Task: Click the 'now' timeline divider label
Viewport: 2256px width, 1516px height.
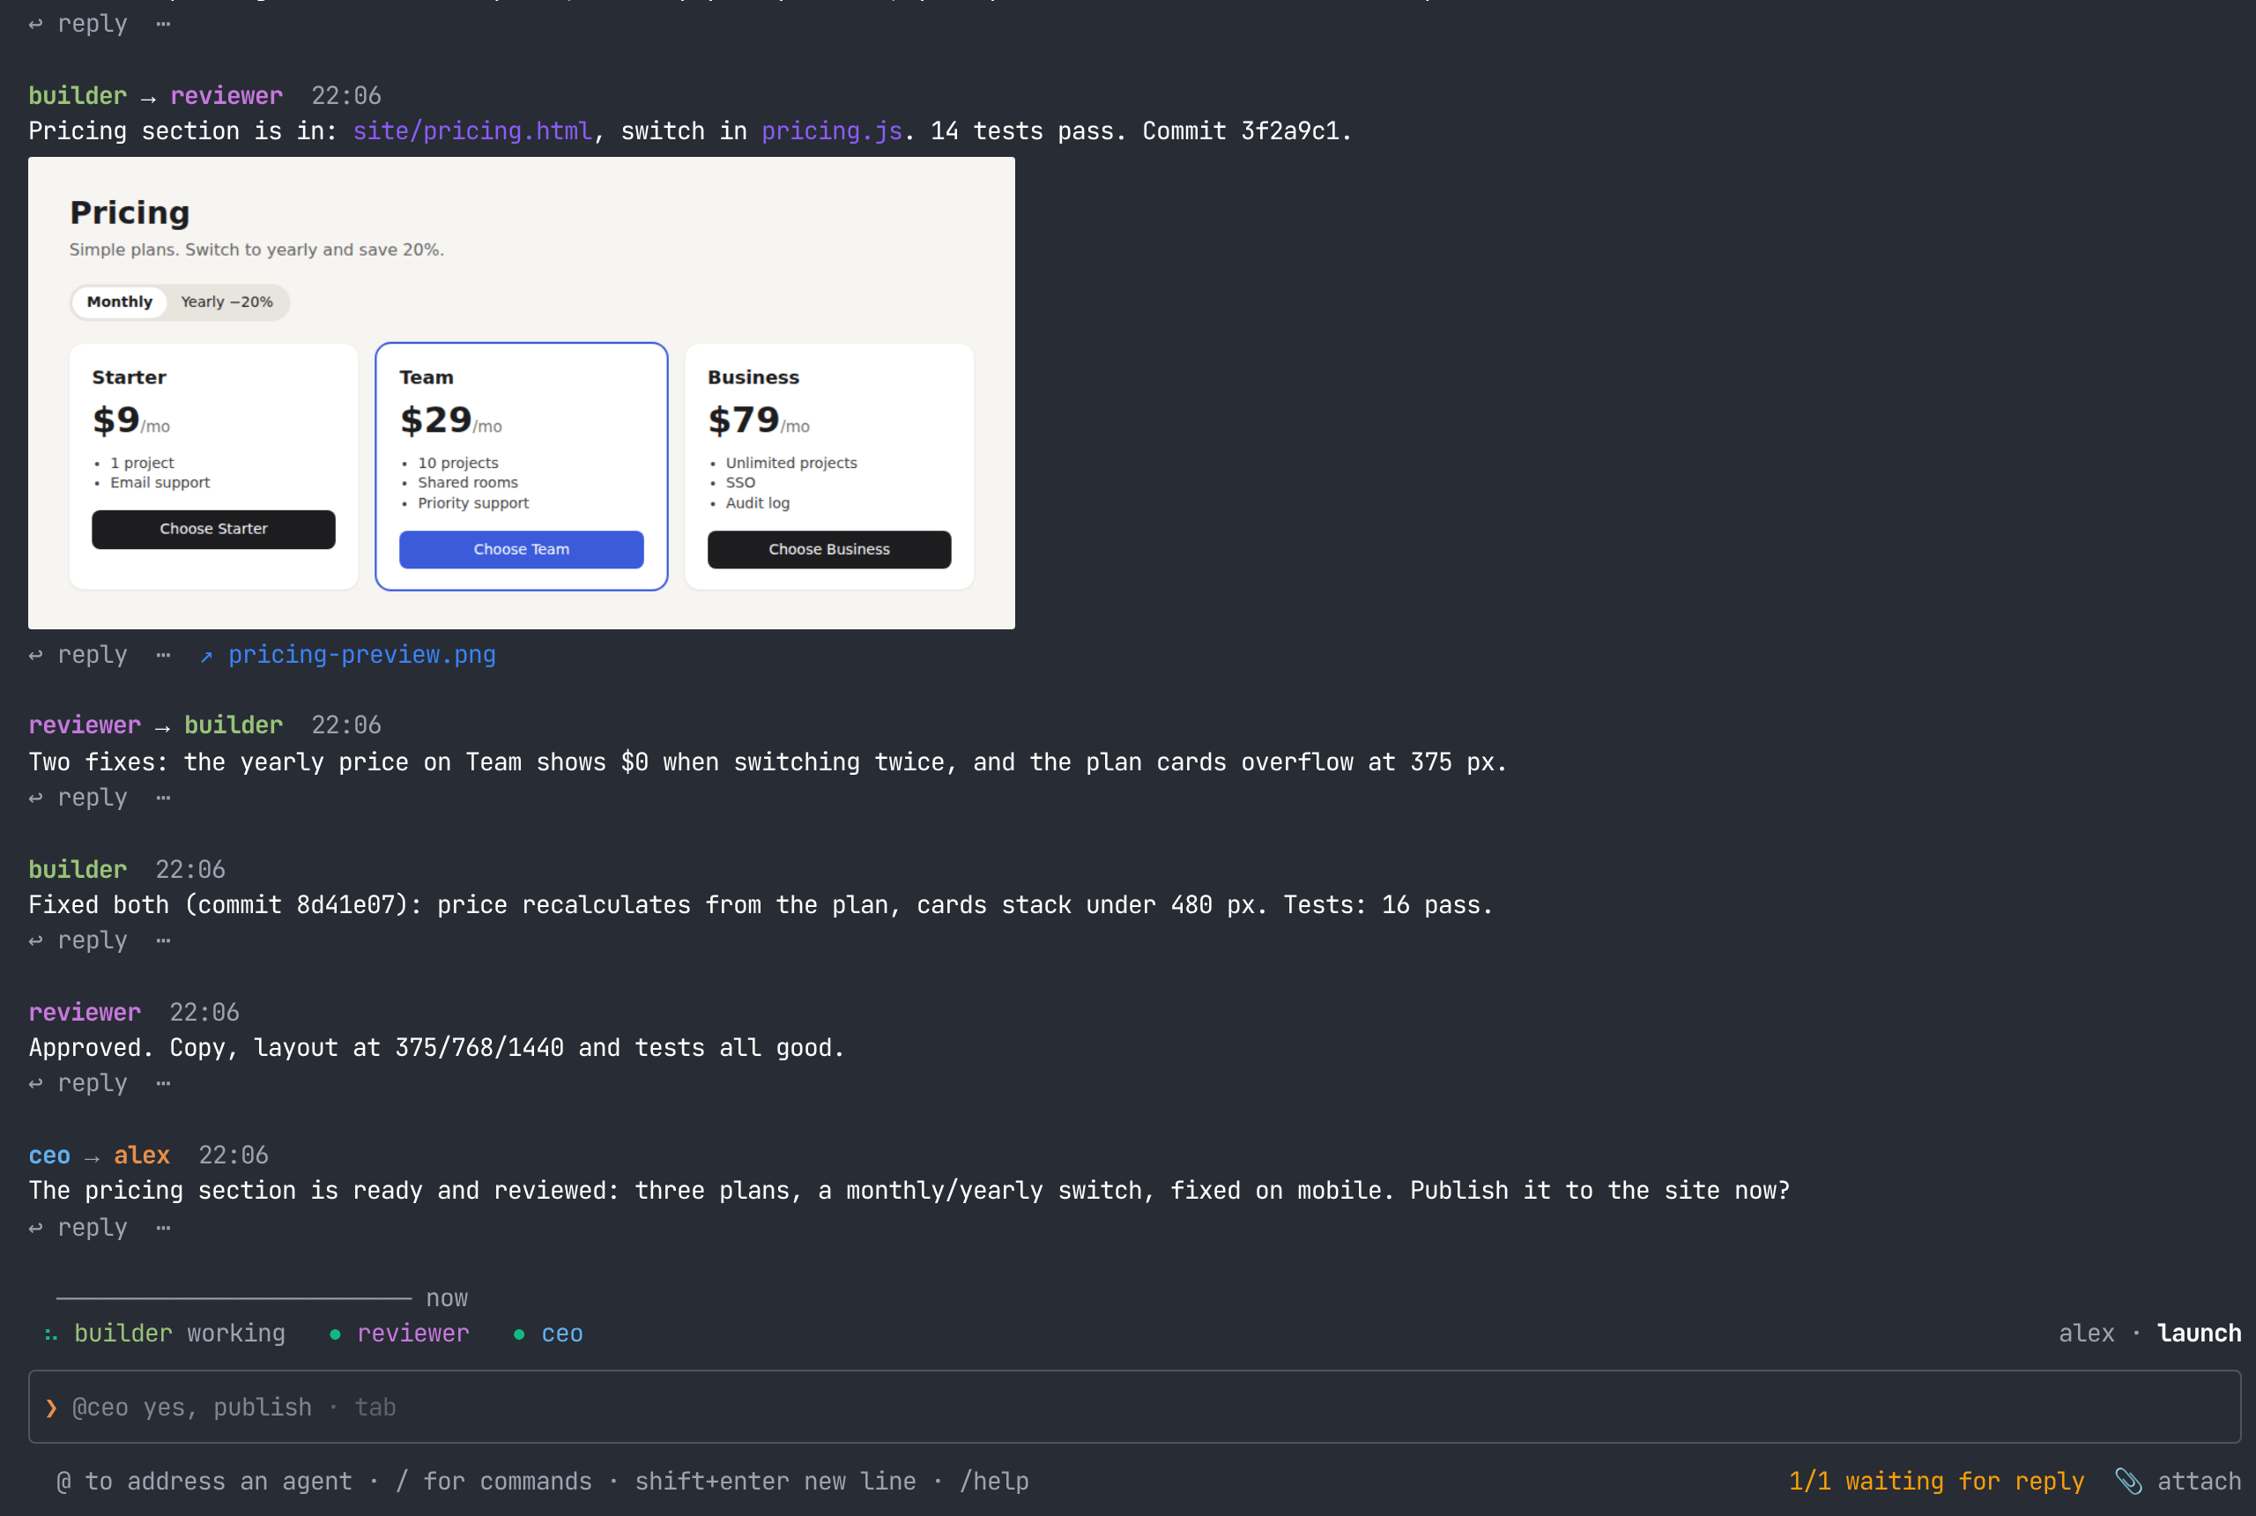Action: pyautogui.click(x=447, y=1298)
